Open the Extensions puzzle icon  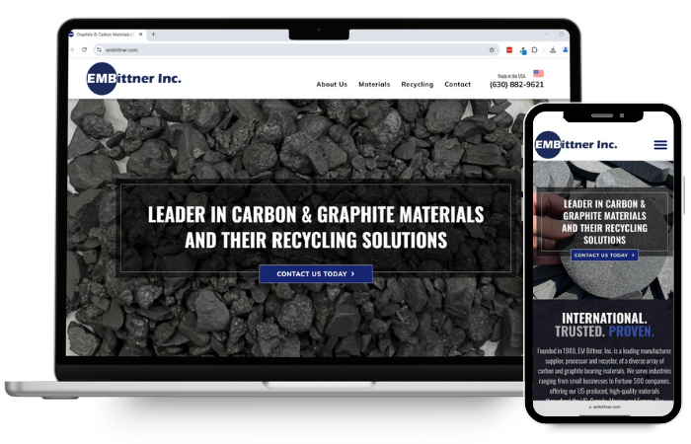tap(535, 49)
